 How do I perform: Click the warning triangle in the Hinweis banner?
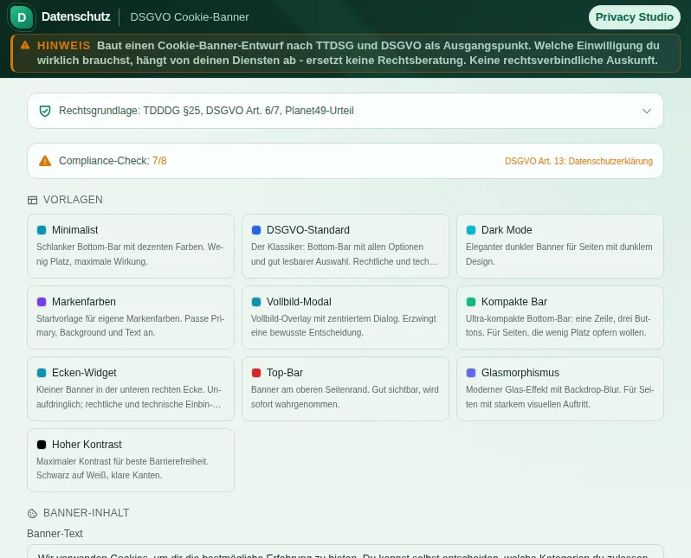click(25, 45)
